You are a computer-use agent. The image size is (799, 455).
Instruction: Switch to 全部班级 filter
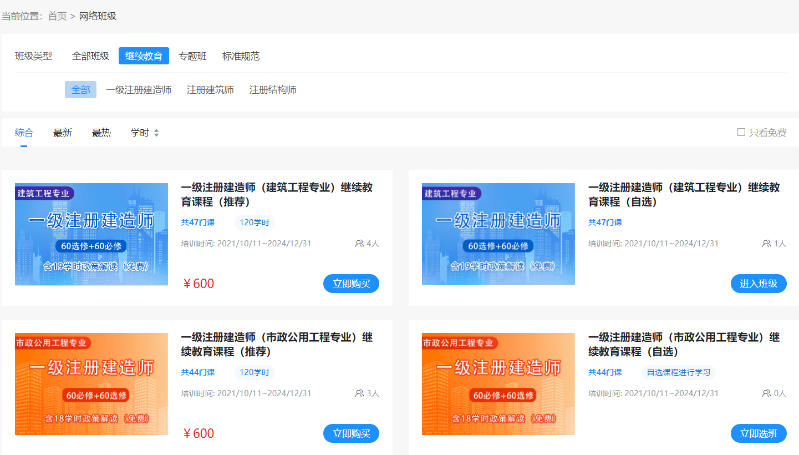coord(90,56)
